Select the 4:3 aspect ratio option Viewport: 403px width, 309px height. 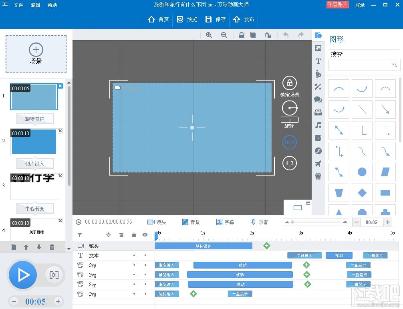(289, 163)
